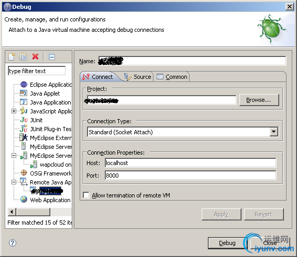This screenshot has height=257, width=297.
Task: Click the OSGi Framework icon
Action: pyautogui.click(x=24, y=173)
